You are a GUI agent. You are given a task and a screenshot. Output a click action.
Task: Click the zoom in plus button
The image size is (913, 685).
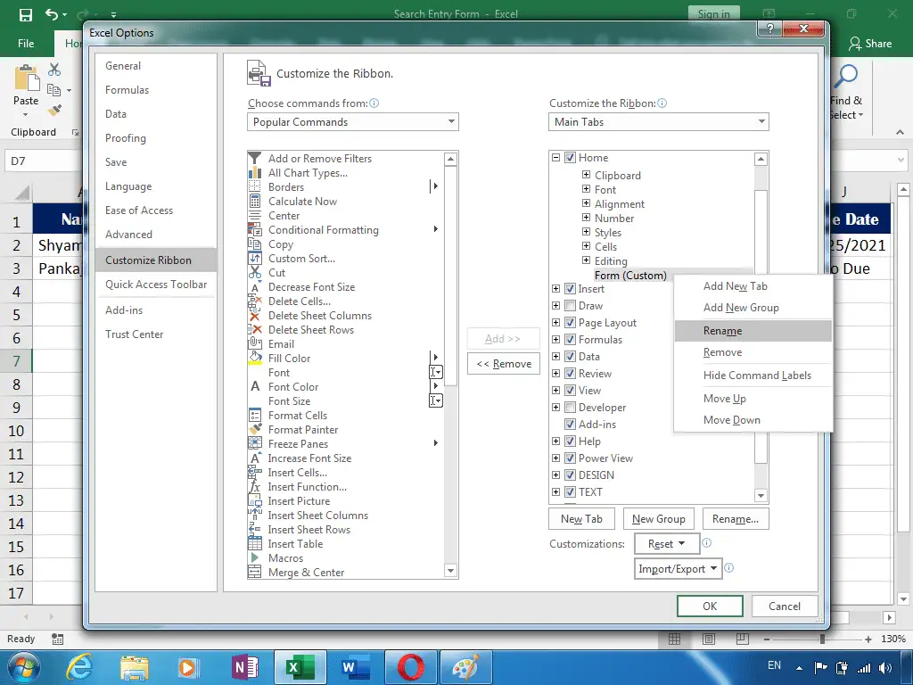pos(868,639)
